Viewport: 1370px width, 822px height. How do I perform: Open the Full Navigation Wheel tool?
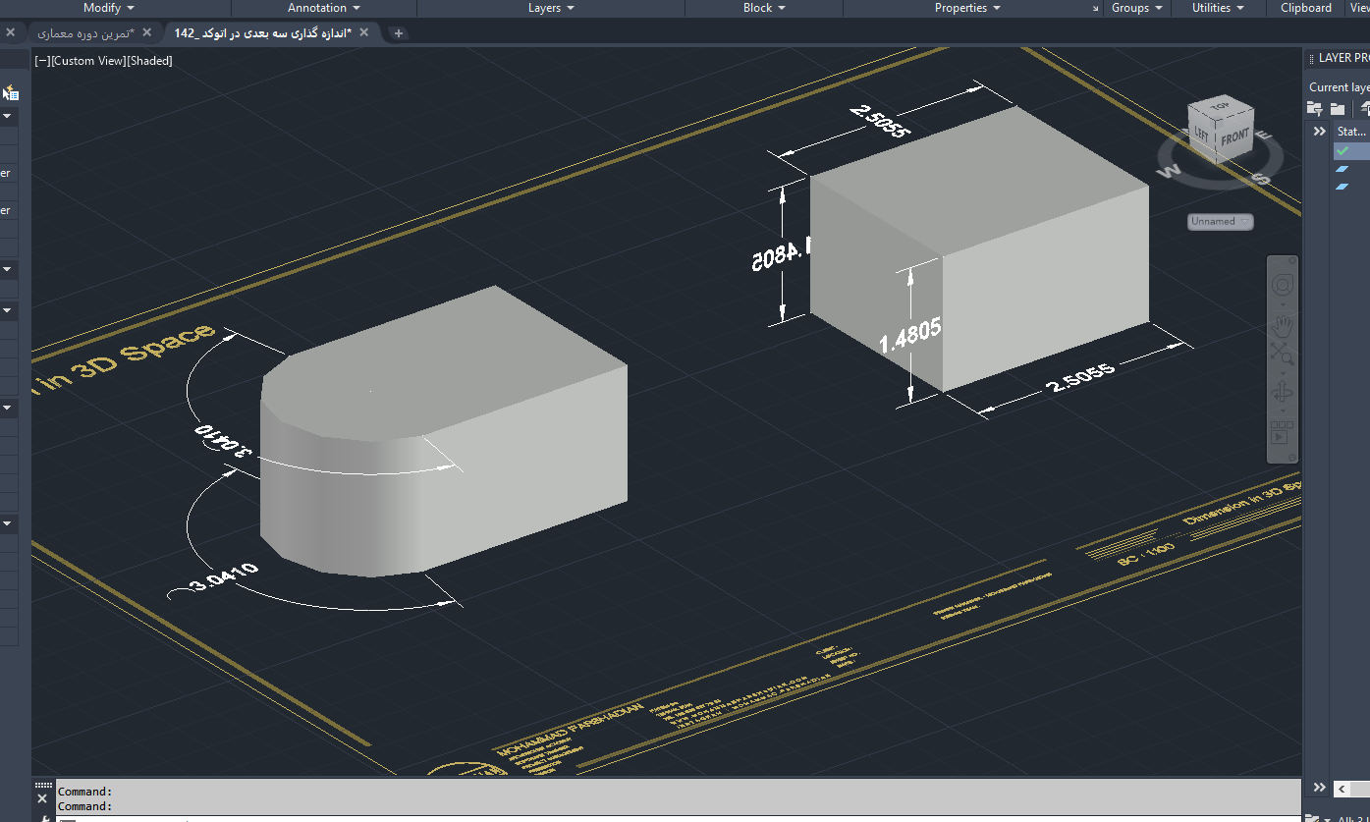coord(1282,286)
